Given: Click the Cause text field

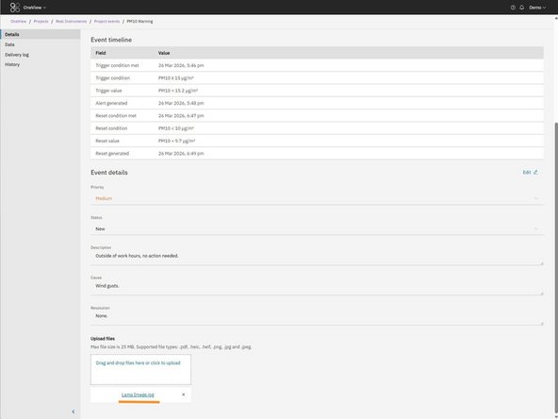Looking at the screenshot, I should tap(317, 288).
